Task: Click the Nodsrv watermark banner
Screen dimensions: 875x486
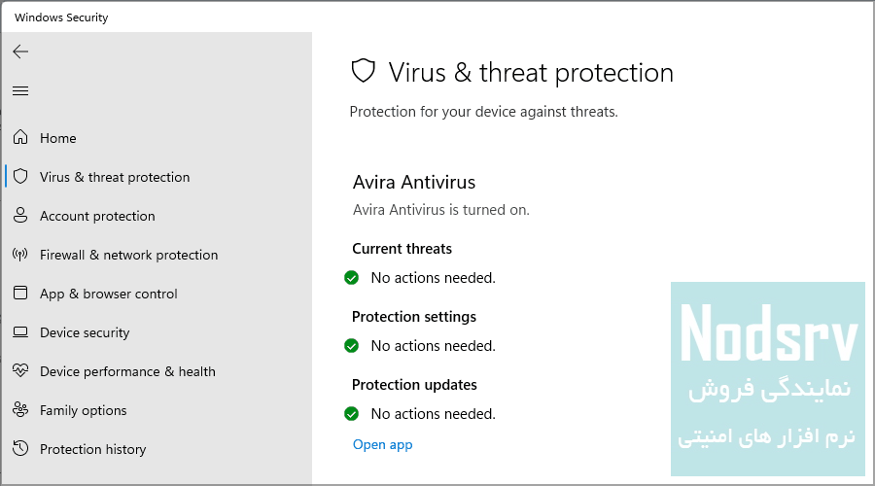Action: pos(768,379)
